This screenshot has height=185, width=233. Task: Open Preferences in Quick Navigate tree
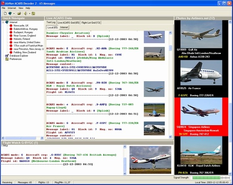click(x=15, y=59)
